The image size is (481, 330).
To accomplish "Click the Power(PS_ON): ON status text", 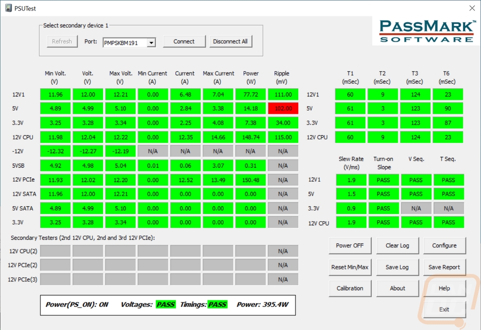I will coord(77,305).
